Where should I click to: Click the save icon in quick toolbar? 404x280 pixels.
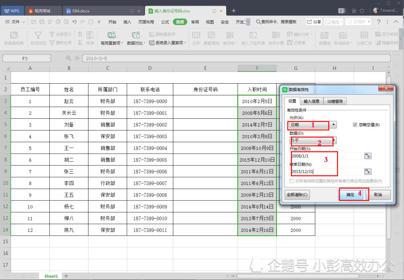point(42,22)
